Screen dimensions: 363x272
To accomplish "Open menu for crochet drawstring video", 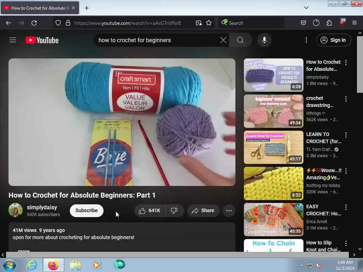I will 346,99.
